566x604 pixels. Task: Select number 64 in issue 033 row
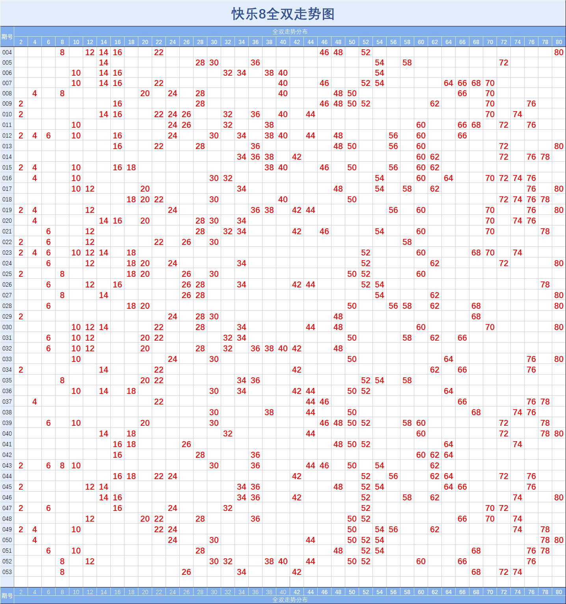pos(449,359)
